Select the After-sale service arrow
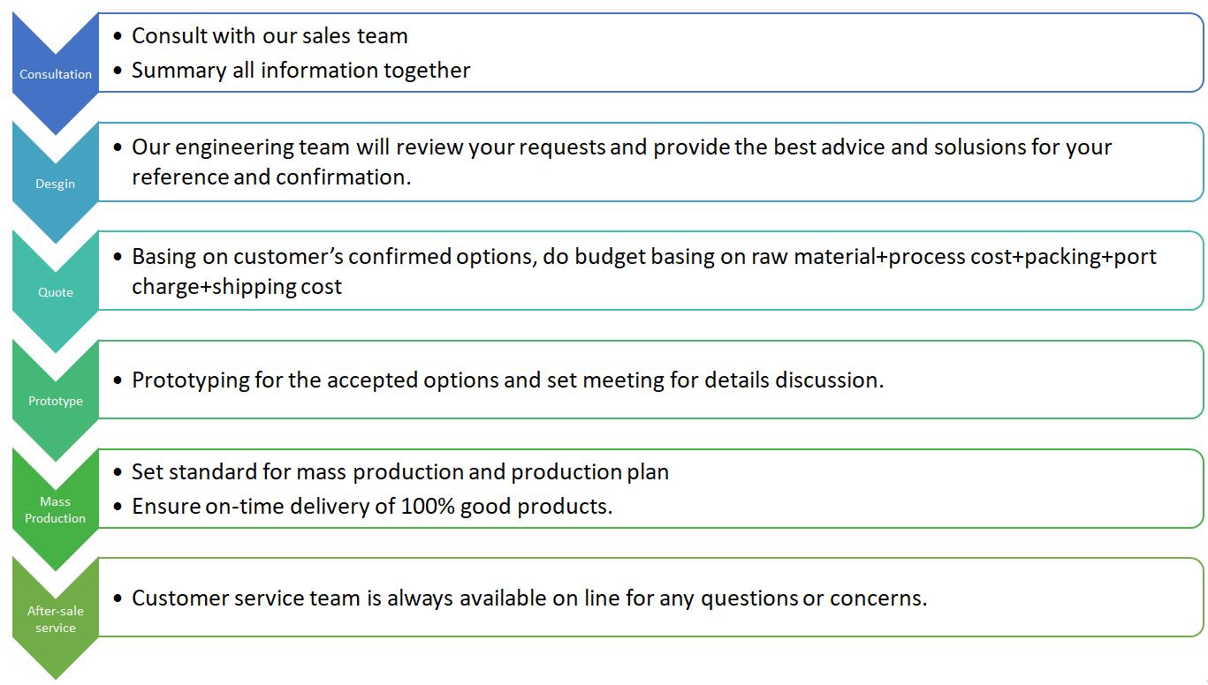This screenshot has height=685, width=1208. 55,619
